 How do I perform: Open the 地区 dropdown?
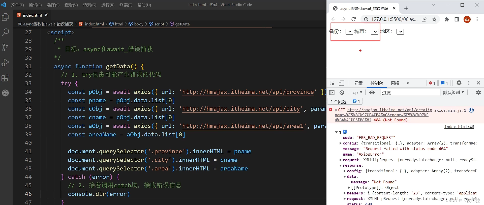400,32
